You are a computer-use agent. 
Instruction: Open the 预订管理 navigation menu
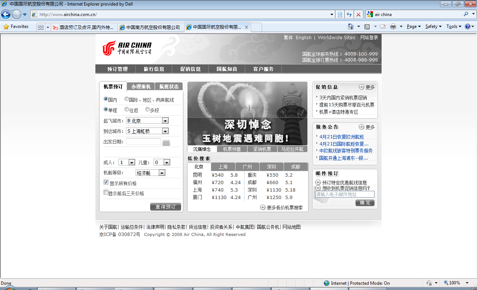click(117, 69)
